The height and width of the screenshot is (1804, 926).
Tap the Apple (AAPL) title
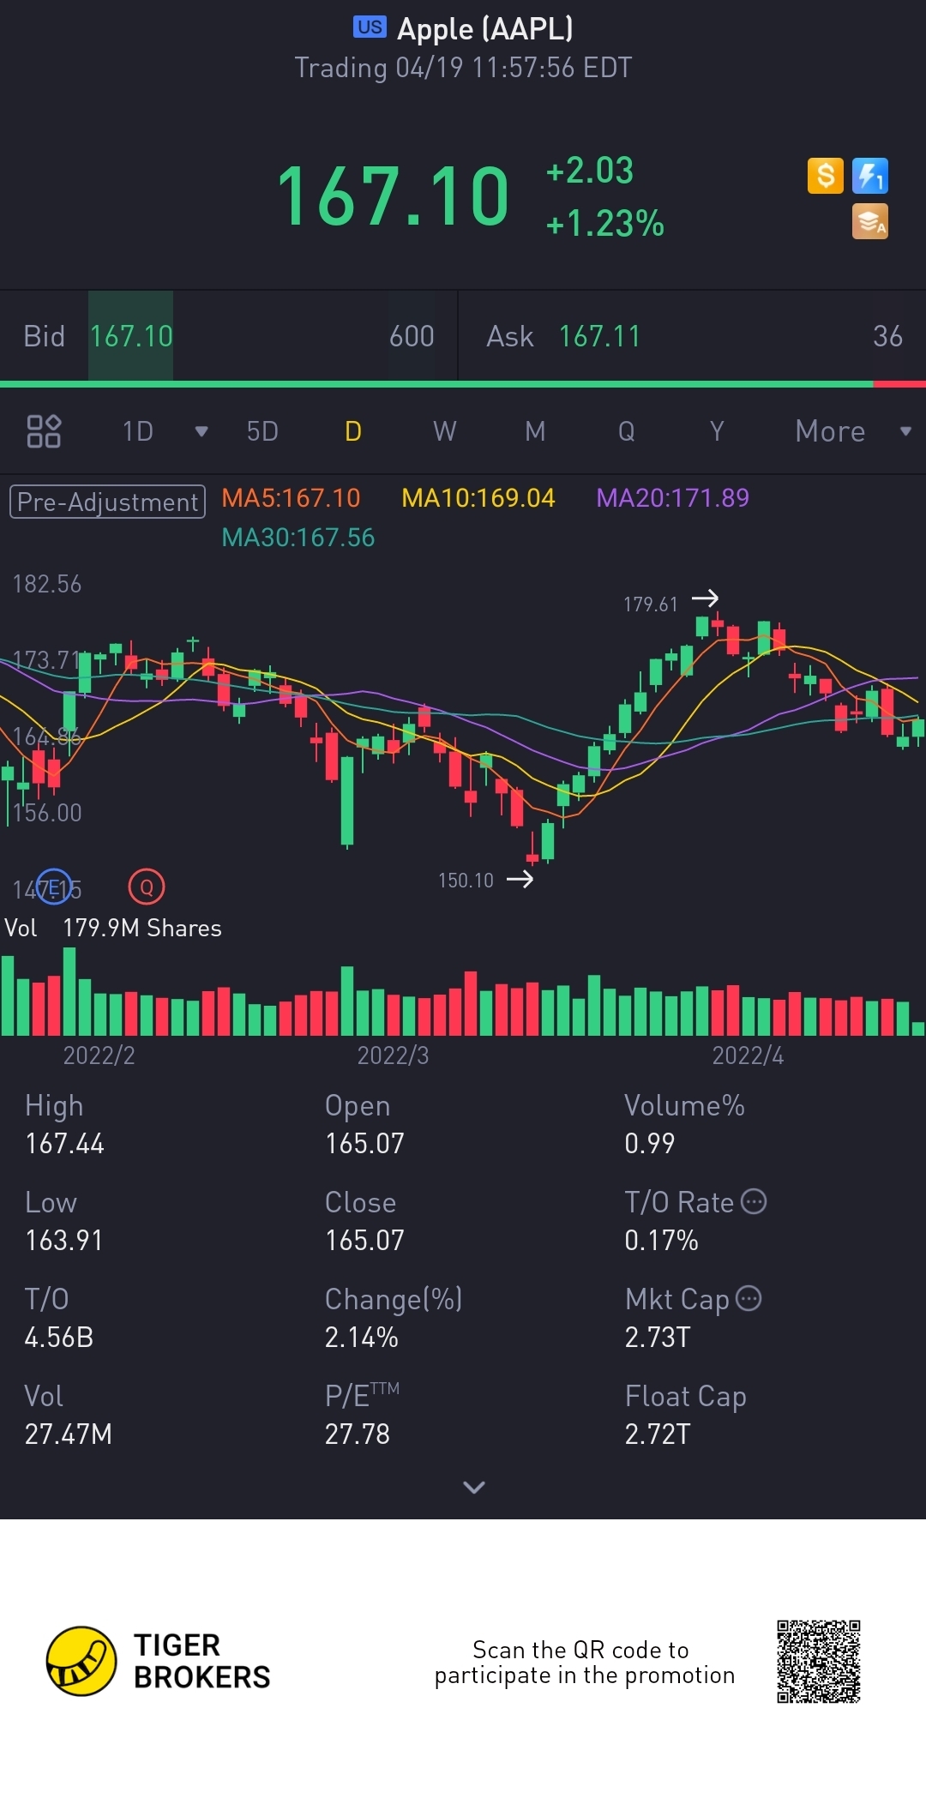(484, 29)
